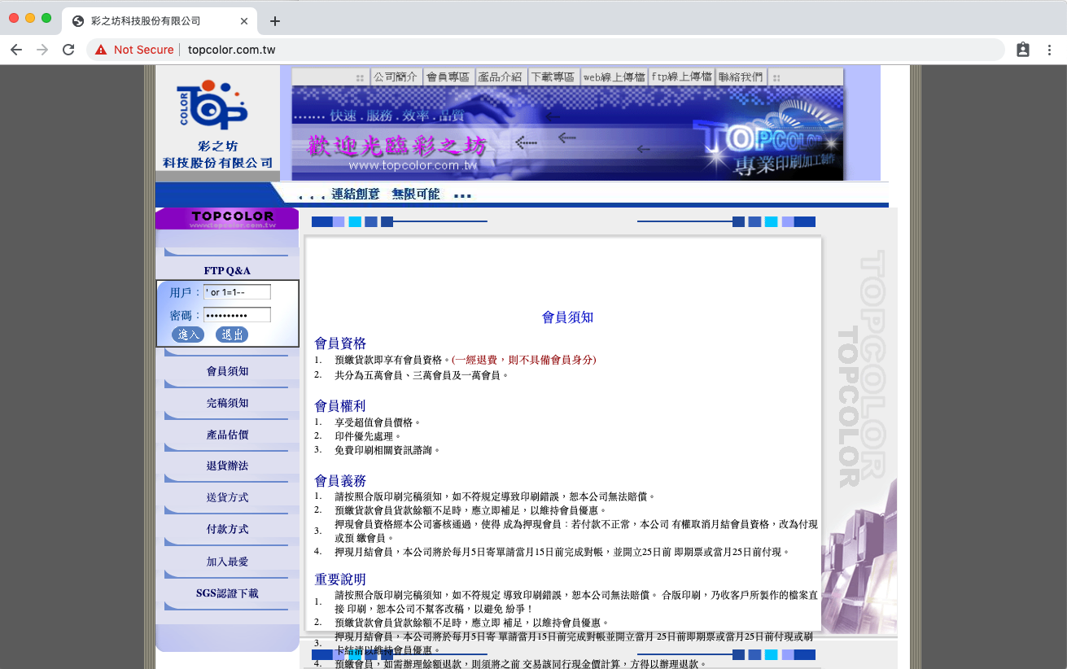Click the globe favicon on the tab

coord(78,21)
